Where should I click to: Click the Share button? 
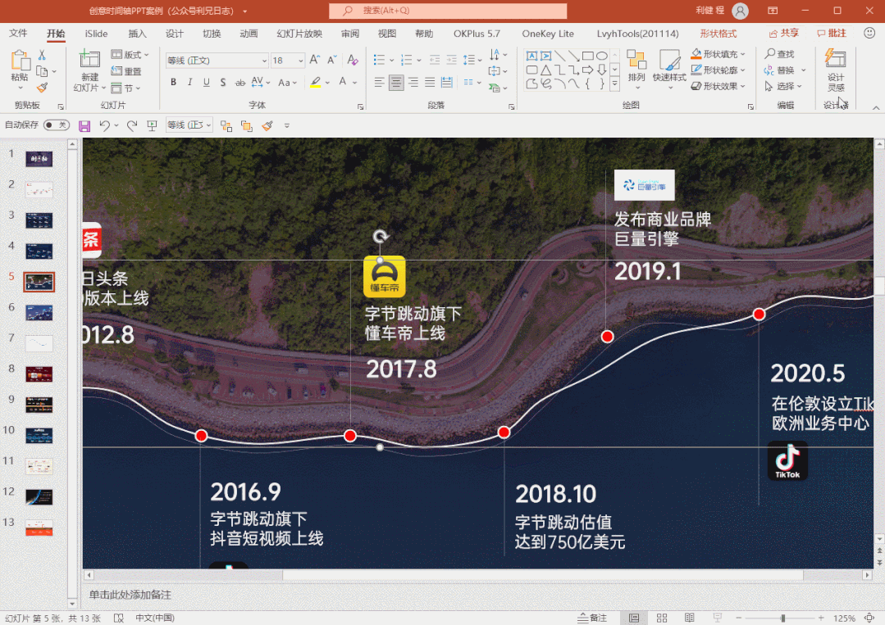783,34
